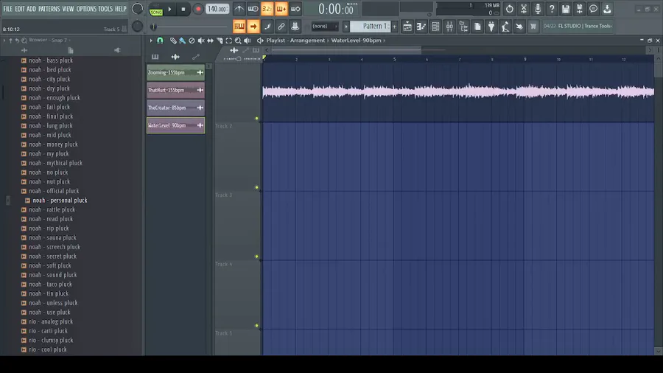Select the WaterLevel-90bpm audio clip

click(176, 125)
